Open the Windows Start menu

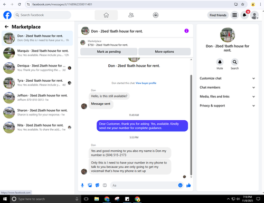coord(5,199)
